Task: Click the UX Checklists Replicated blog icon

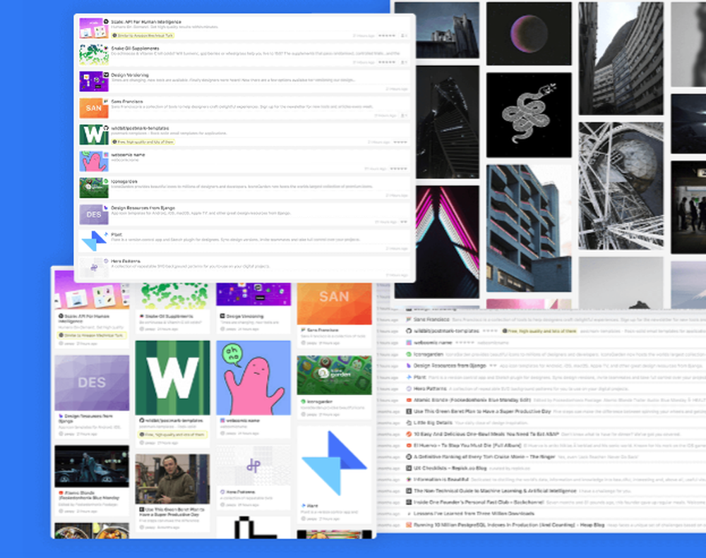Action: tap(409, 468)
